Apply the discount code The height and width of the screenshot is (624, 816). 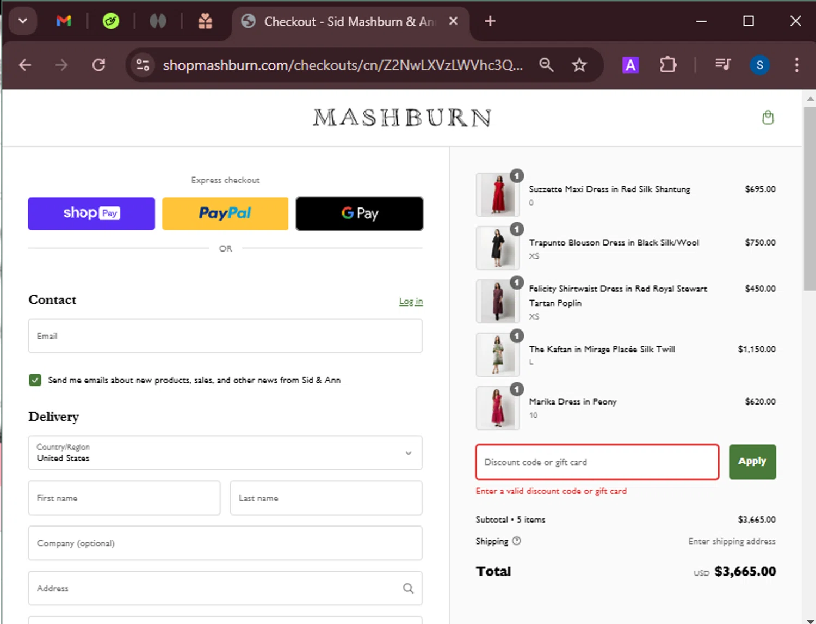(x=752, y=462)
